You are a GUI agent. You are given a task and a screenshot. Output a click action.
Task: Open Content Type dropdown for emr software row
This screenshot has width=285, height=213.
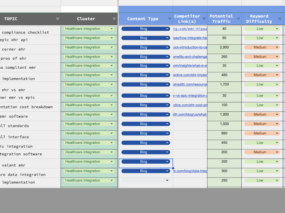[x=167, y=114]
